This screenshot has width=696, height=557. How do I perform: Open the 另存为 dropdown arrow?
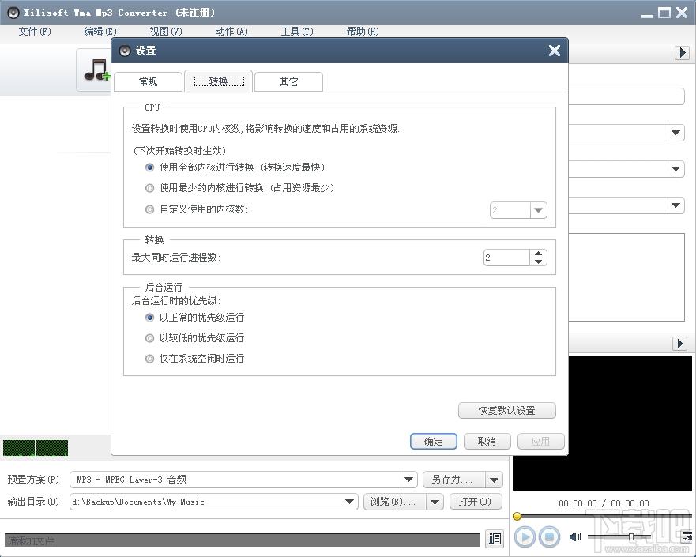tap(494, 480)
